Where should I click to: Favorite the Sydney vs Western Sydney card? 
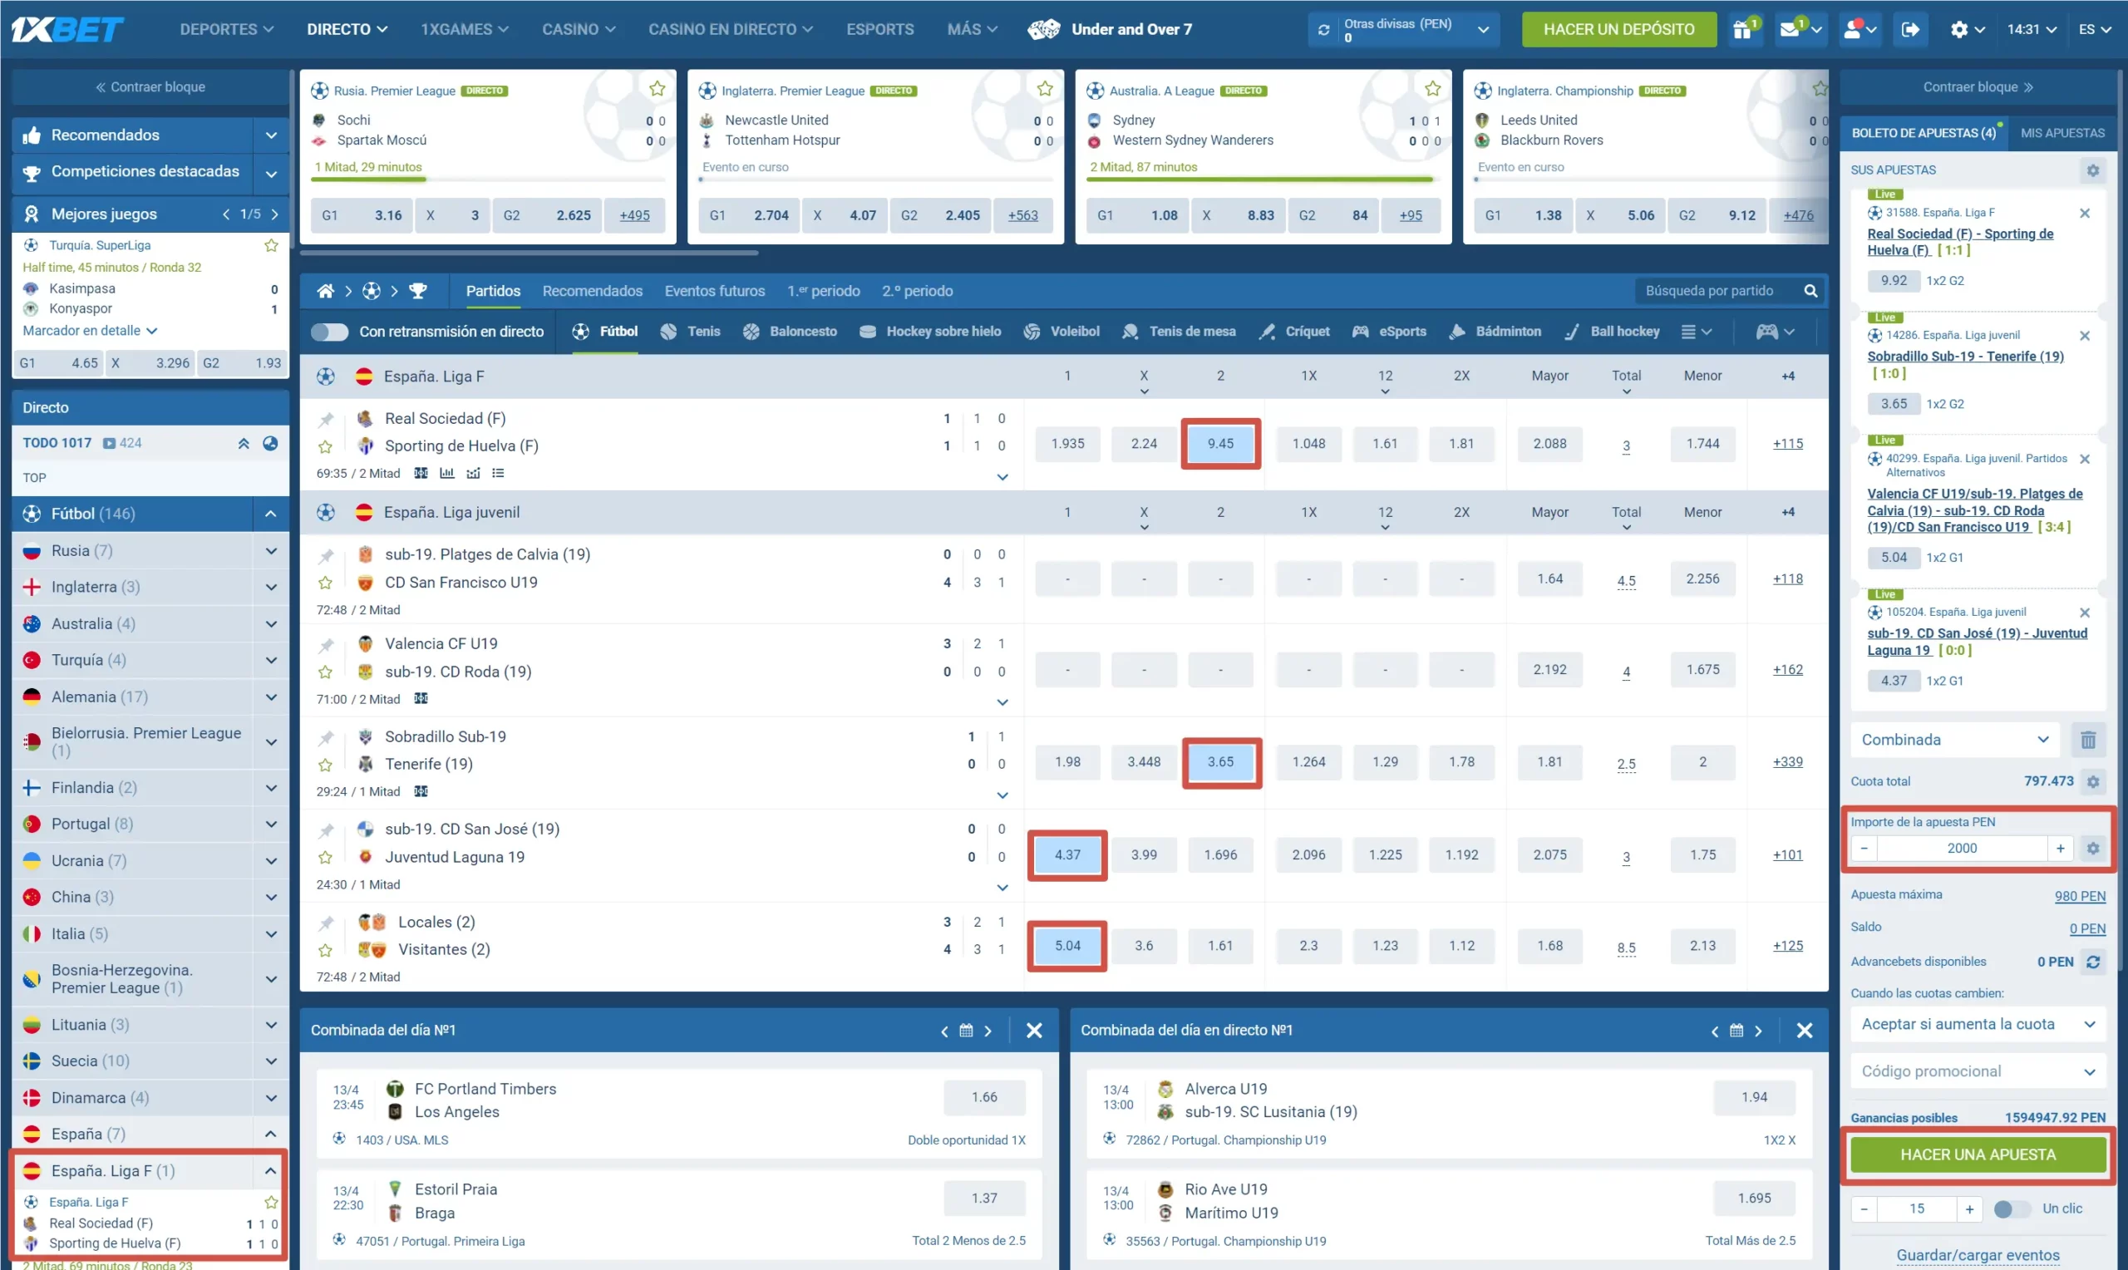[1432, 89]
